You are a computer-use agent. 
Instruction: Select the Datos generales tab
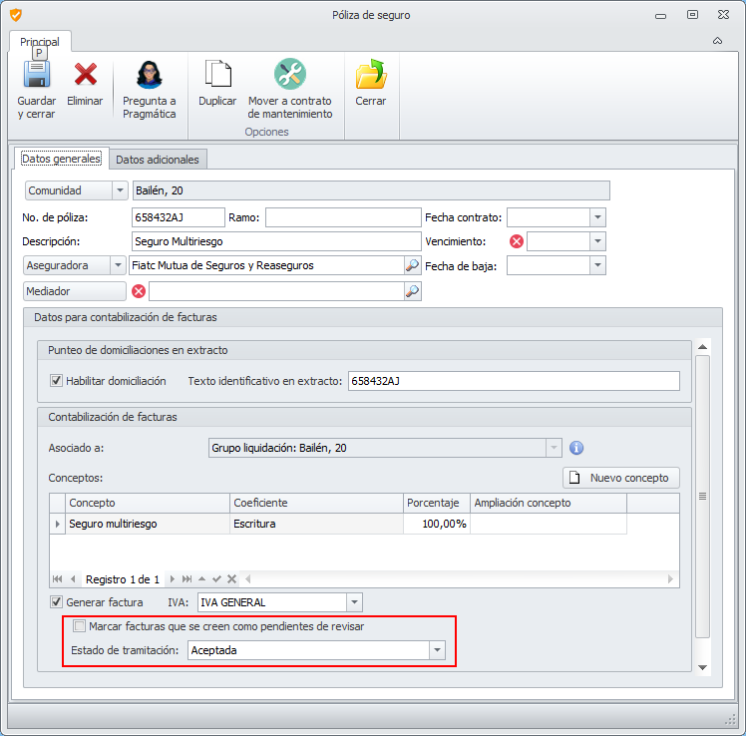[62, 159]
